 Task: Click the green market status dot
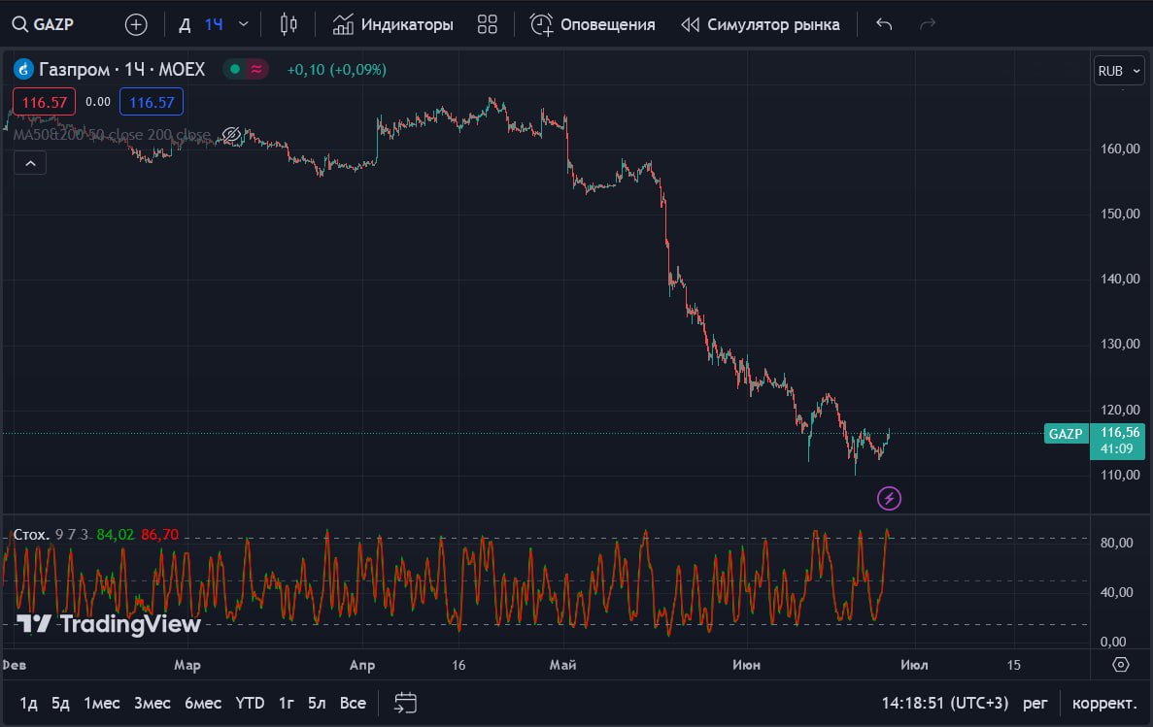(234, 69)
